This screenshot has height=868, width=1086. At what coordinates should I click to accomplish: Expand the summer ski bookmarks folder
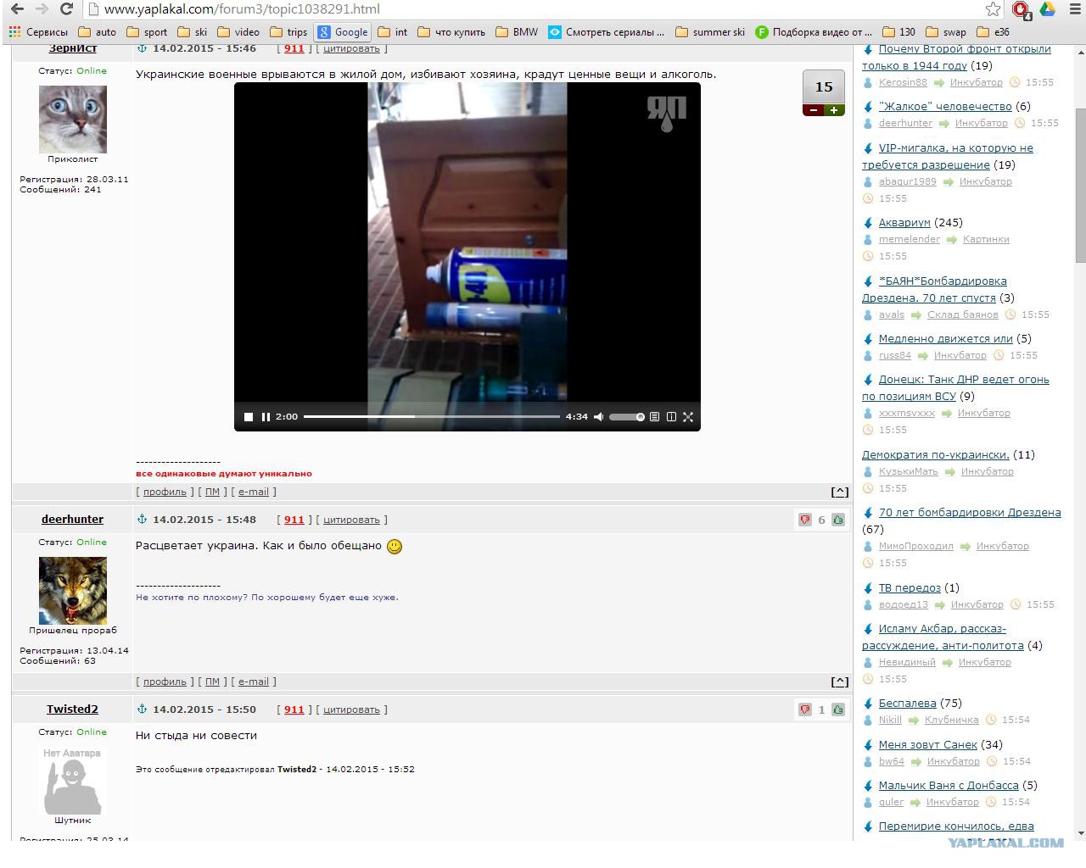710,32
